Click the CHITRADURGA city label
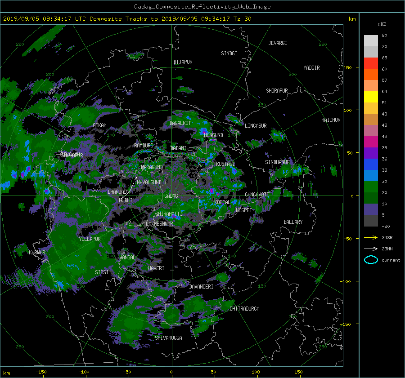This screenshot has width=405, height=378. pyautogui.click(x=245, y=309)
